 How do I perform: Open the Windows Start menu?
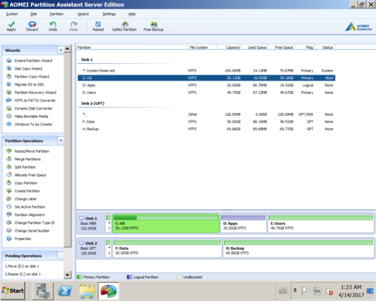(x=13, y=290)
